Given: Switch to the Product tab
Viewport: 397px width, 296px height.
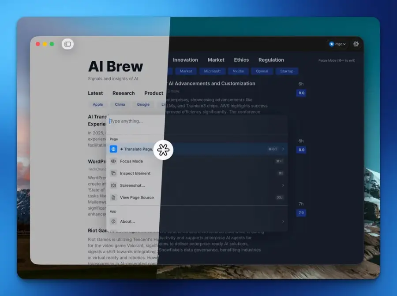Looking at the screenshot, I should [154, 93].
